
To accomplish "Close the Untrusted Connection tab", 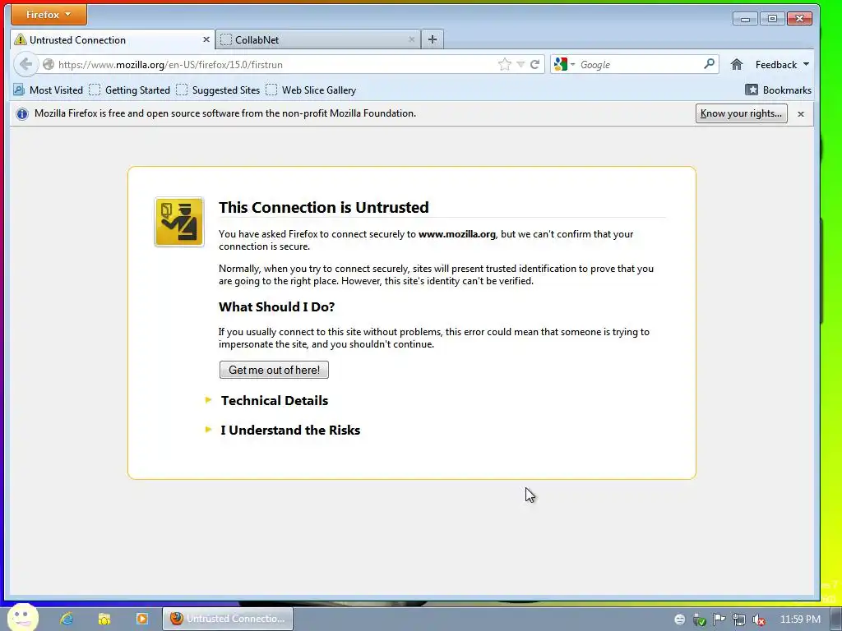I will pyautogui.click(x=206, y=39).
